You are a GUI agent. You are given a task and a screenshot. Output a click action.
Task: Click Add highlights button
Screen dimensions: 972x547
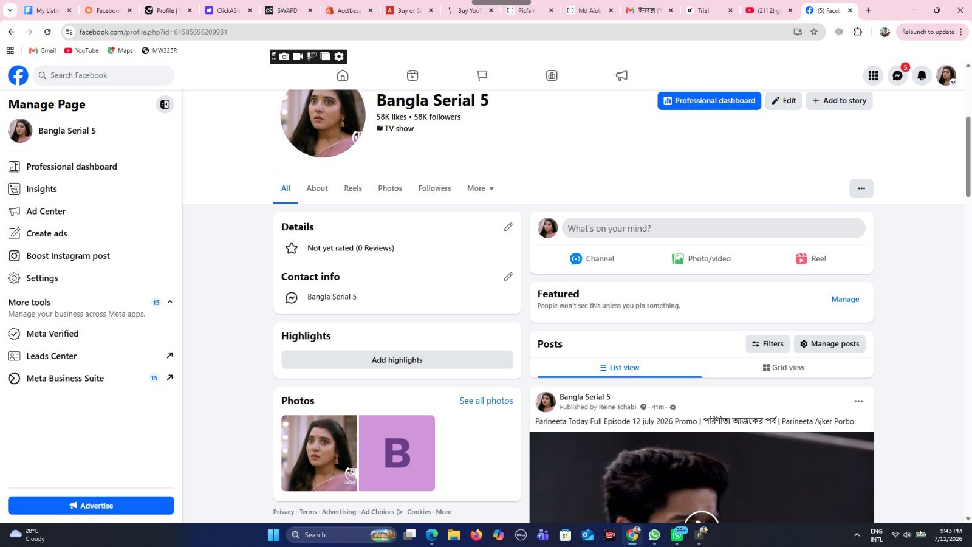(397, 360)
